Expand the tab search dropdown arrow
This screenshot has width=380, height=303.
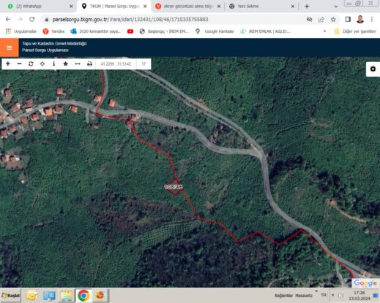[x=336, y=7]
